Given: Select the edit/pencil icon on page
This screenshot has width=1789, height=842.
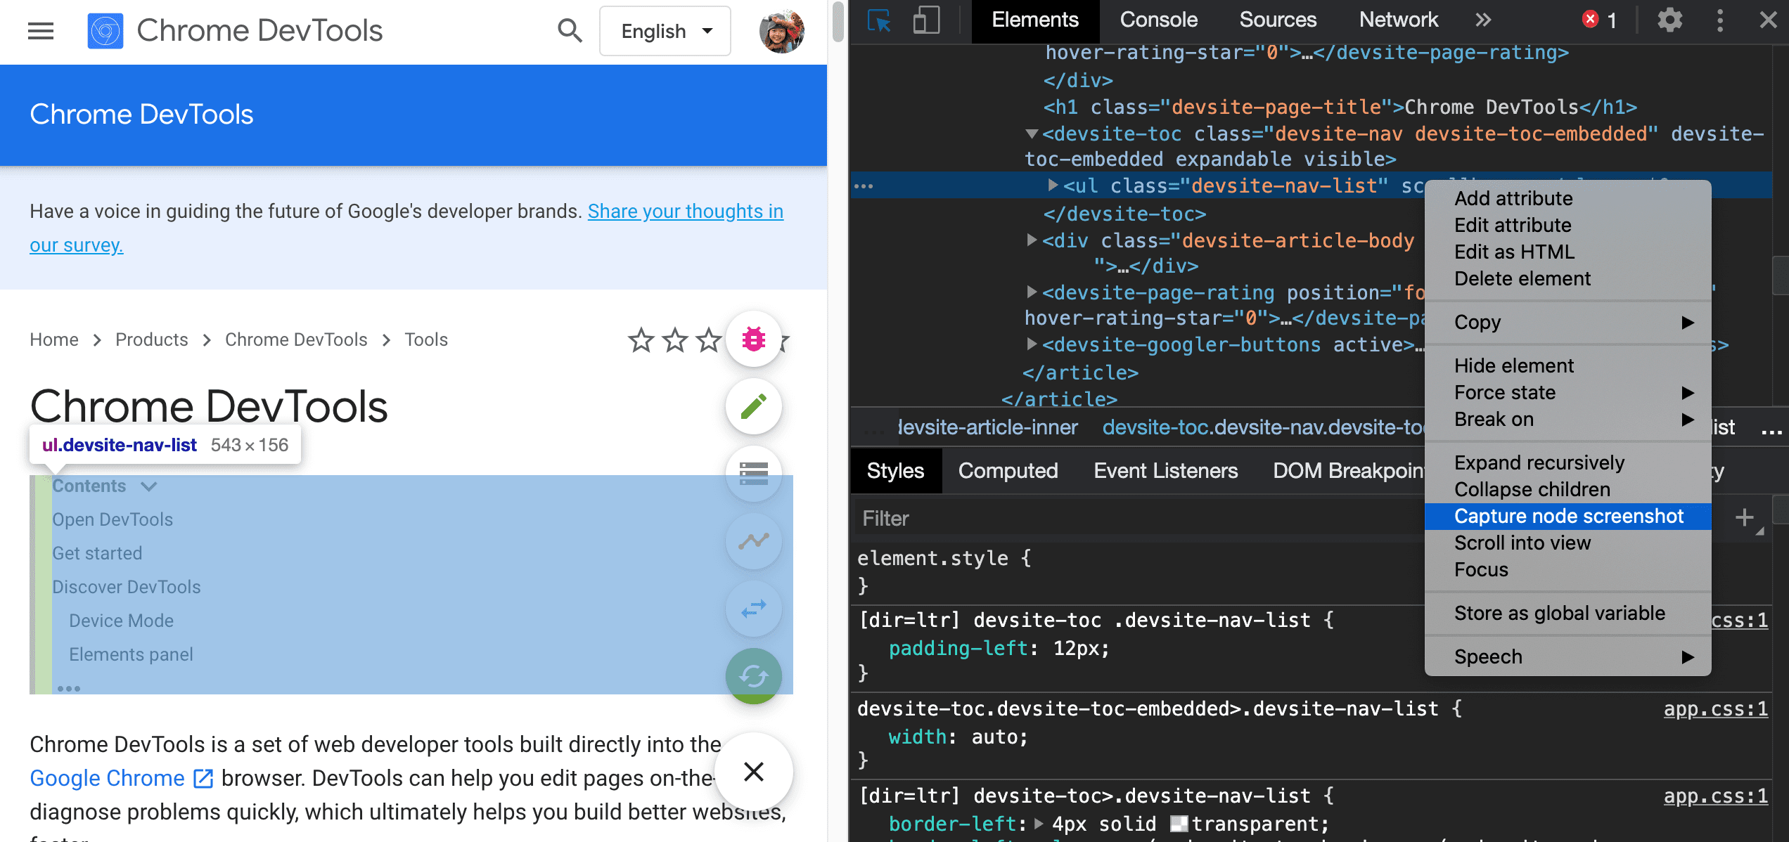Looking at the screenshot, I should (x=753, y=408).
